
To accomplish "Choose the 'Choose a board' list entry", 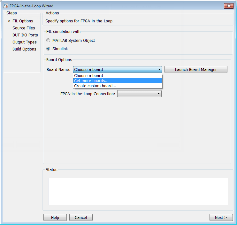I will pos(118,75).
